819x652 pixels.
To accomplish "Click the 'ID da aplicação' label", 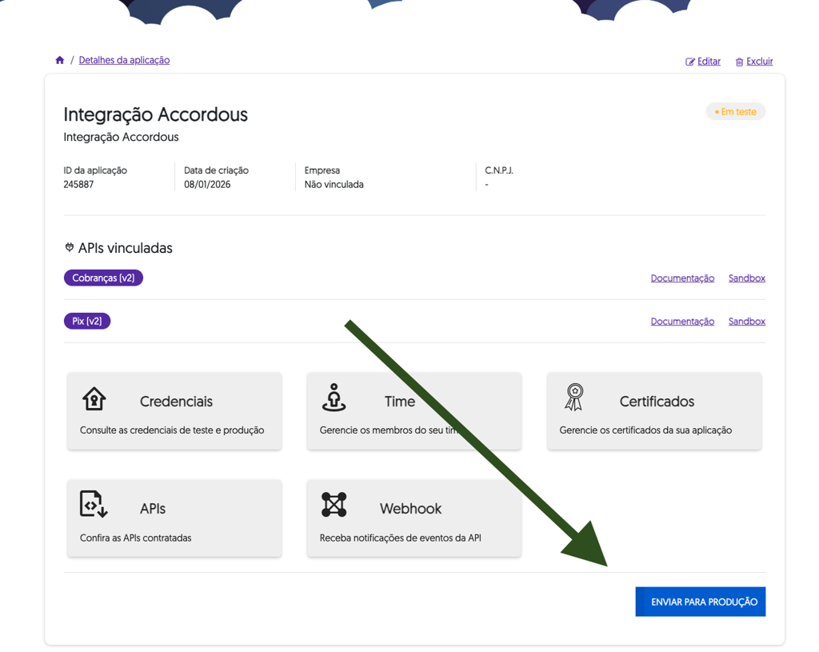I will tap(95, 170).
